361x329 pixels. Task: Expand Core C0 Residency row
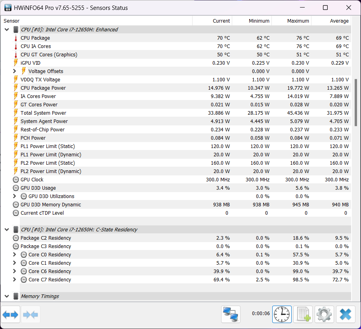pos(15,255)
